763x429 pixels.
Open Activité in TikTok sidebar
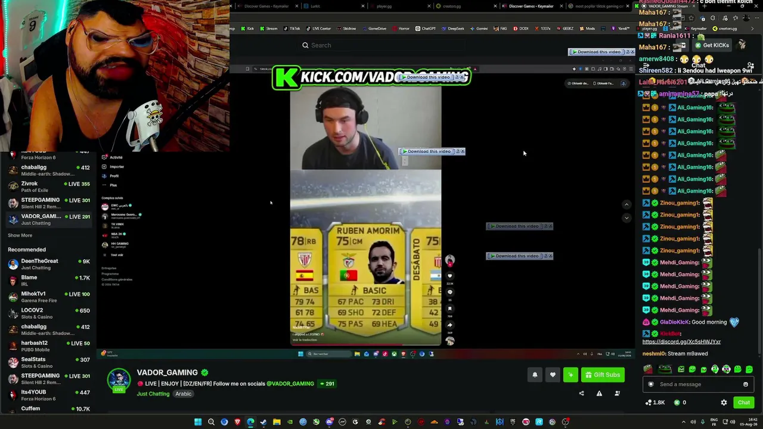112,157
